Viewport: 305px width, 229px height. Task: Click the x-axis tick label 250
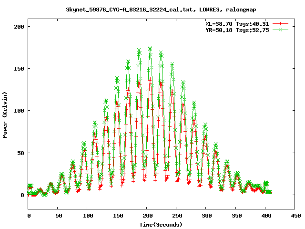177,216
